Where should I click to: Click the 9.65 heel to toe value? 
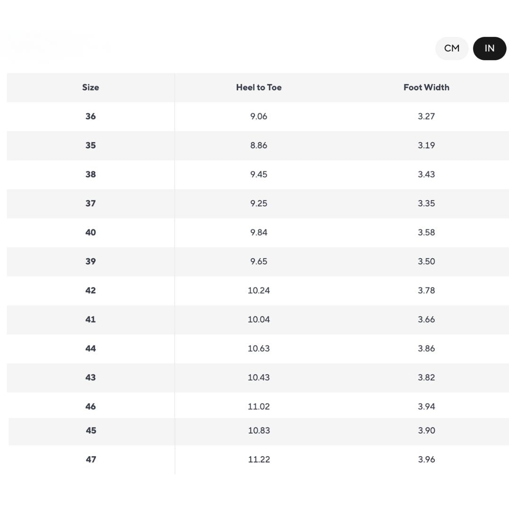259,262
